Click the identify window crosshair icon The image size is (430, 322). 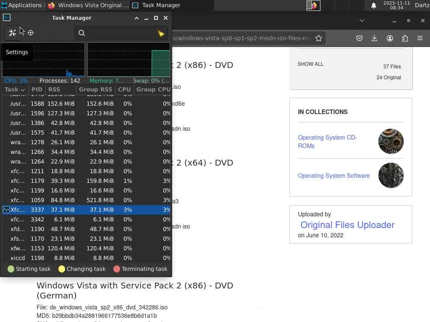click(x=31, y=33)
